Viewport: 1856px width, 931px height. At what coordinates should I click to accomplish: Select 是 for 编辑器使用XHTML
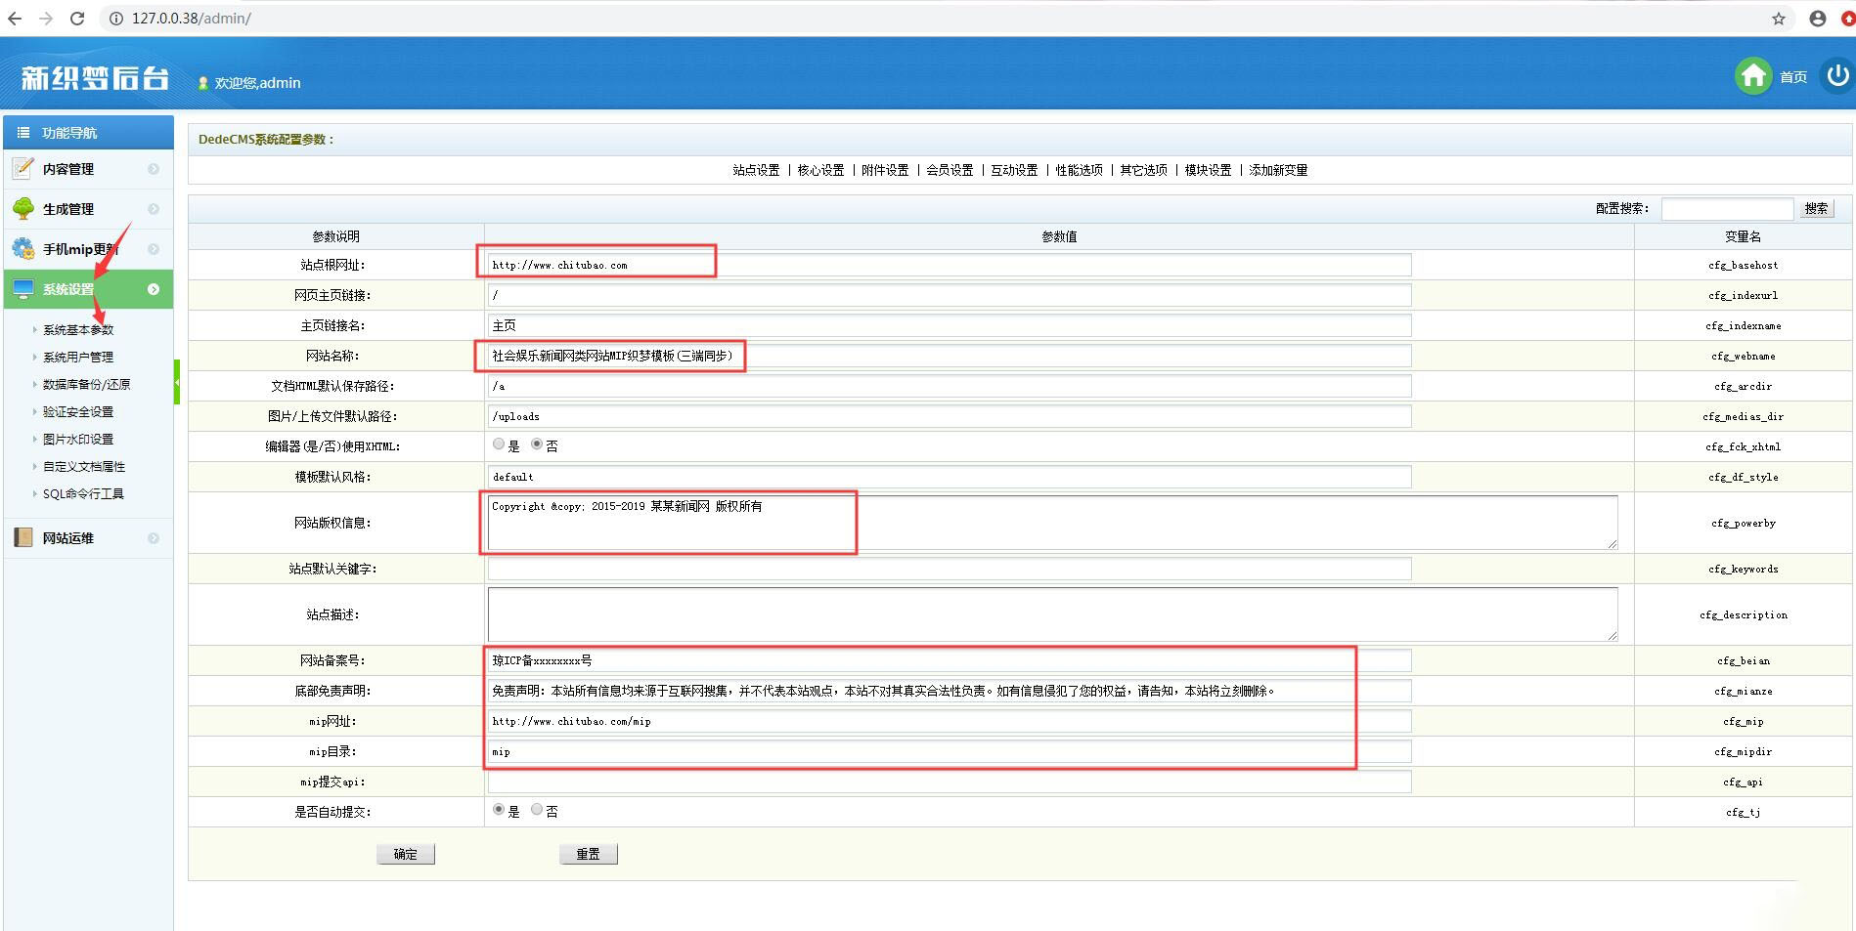(499, 444)
